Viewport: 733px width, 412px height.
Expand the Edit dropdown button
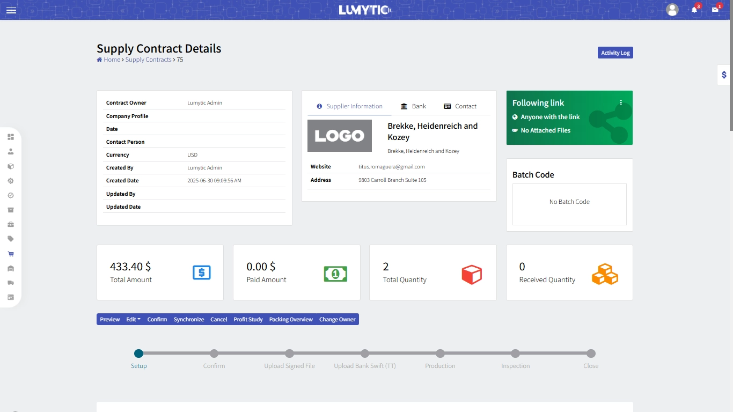[133, 319]
